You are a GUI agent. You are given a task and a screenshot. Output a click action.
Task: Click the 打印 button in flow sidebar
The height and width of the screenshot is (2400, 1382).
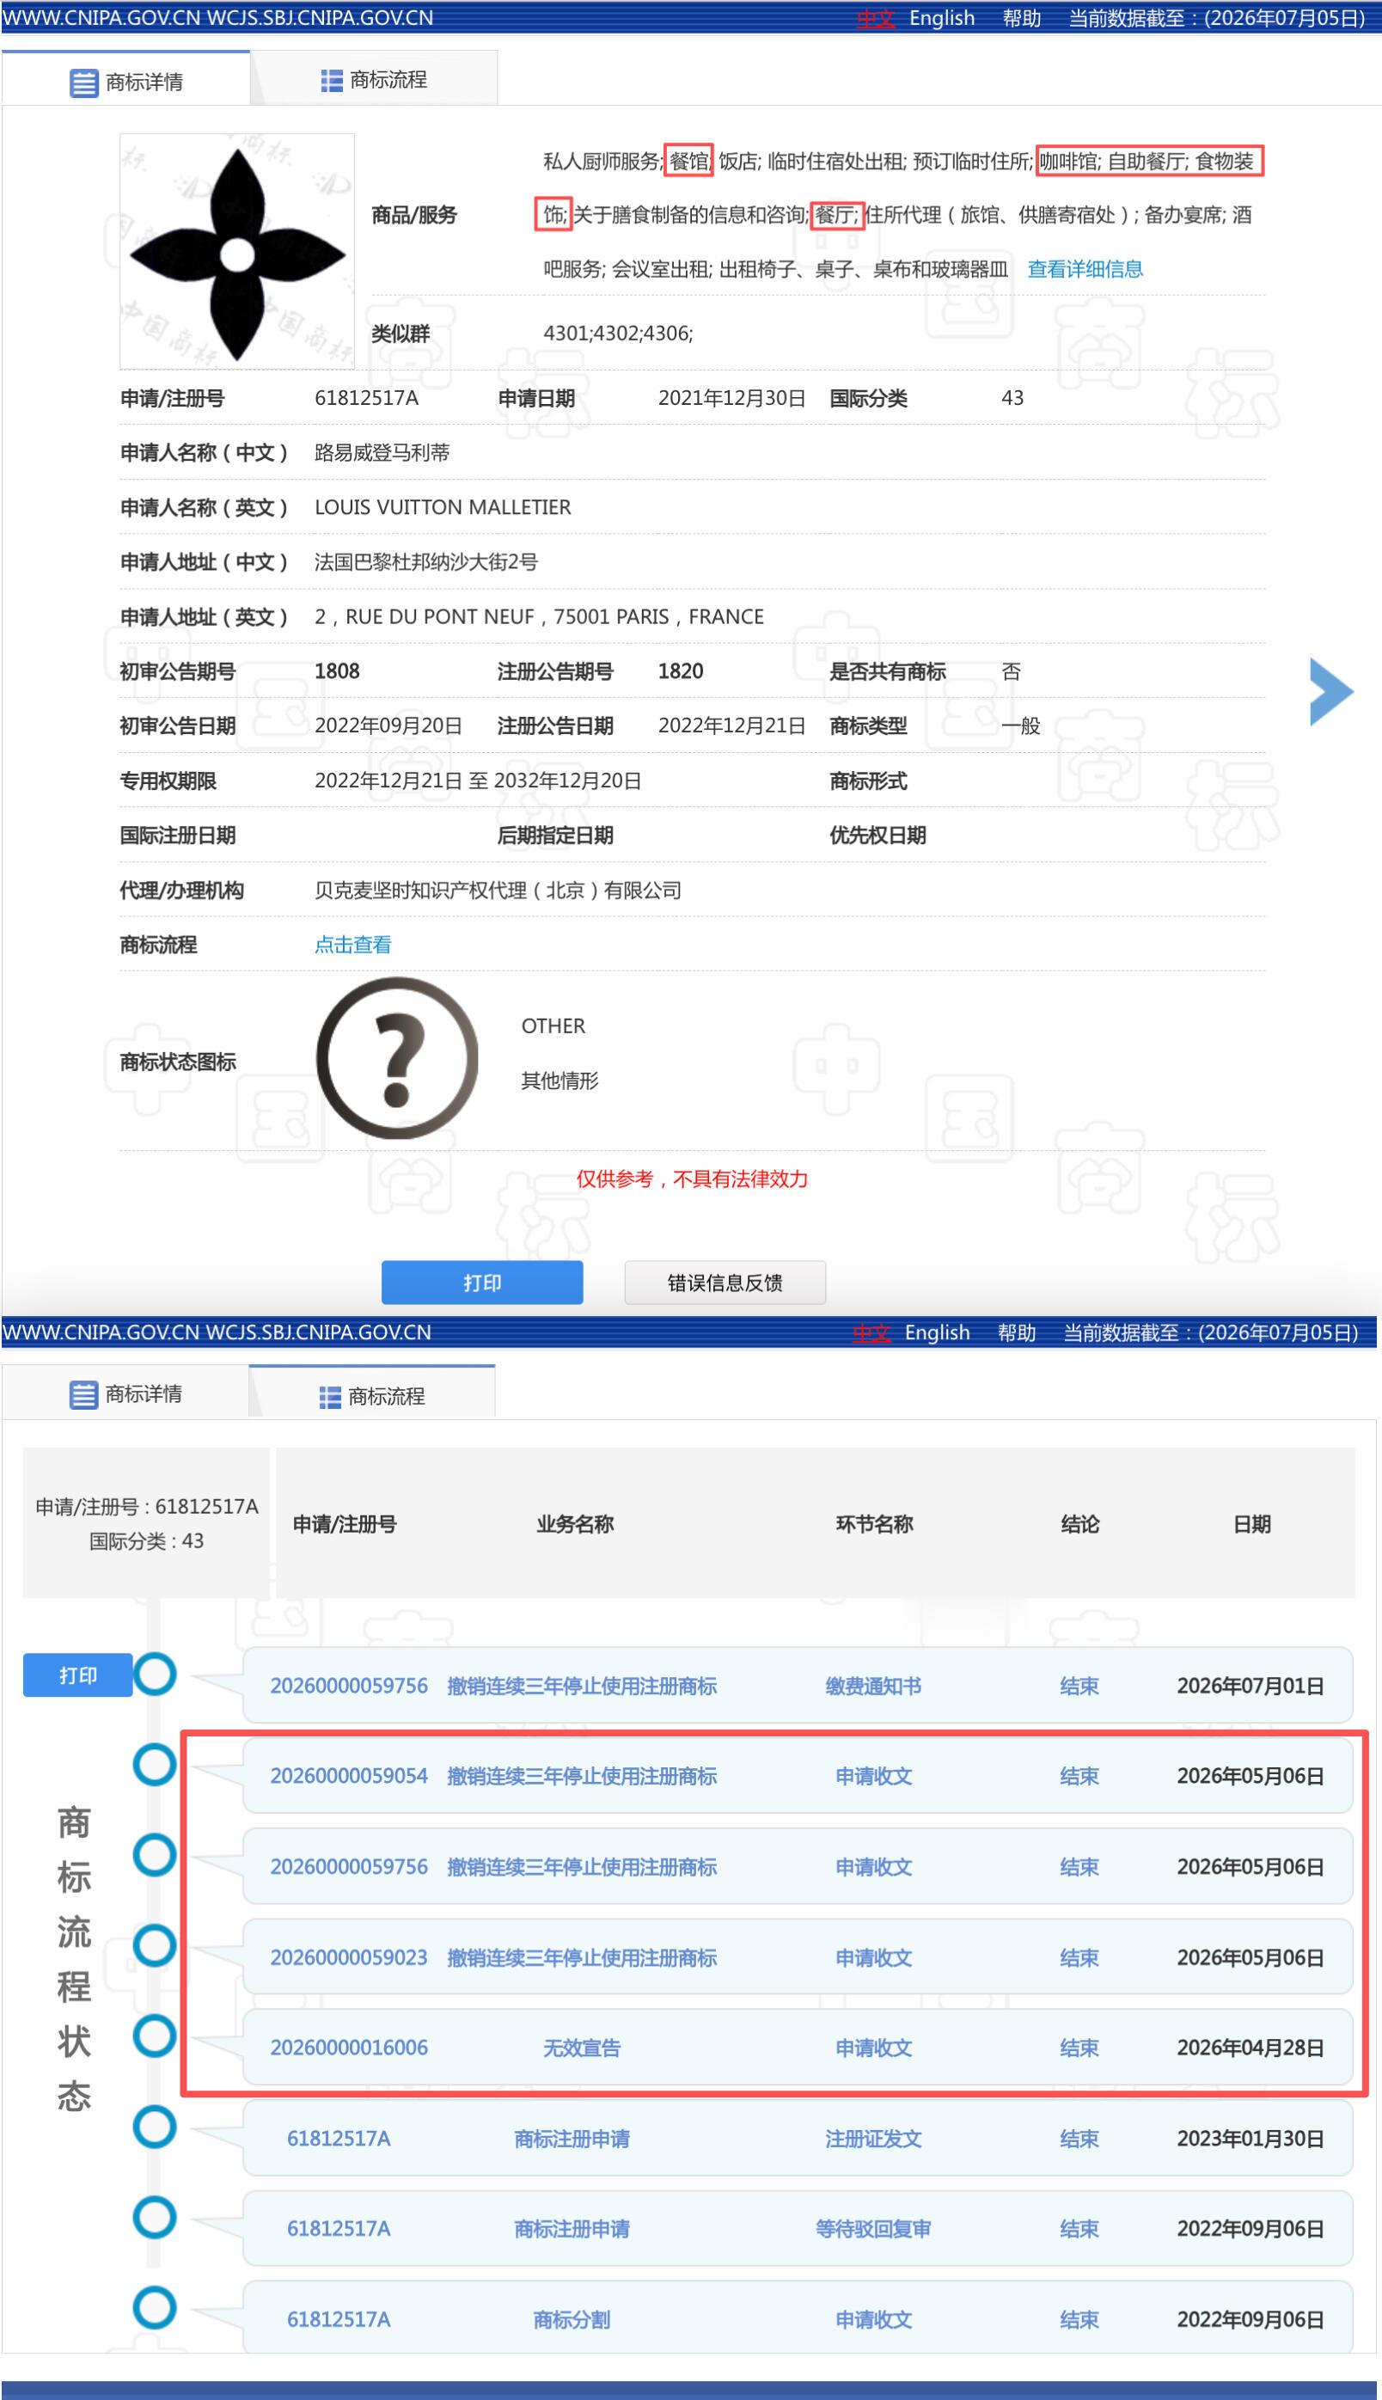coord(78,1674)
